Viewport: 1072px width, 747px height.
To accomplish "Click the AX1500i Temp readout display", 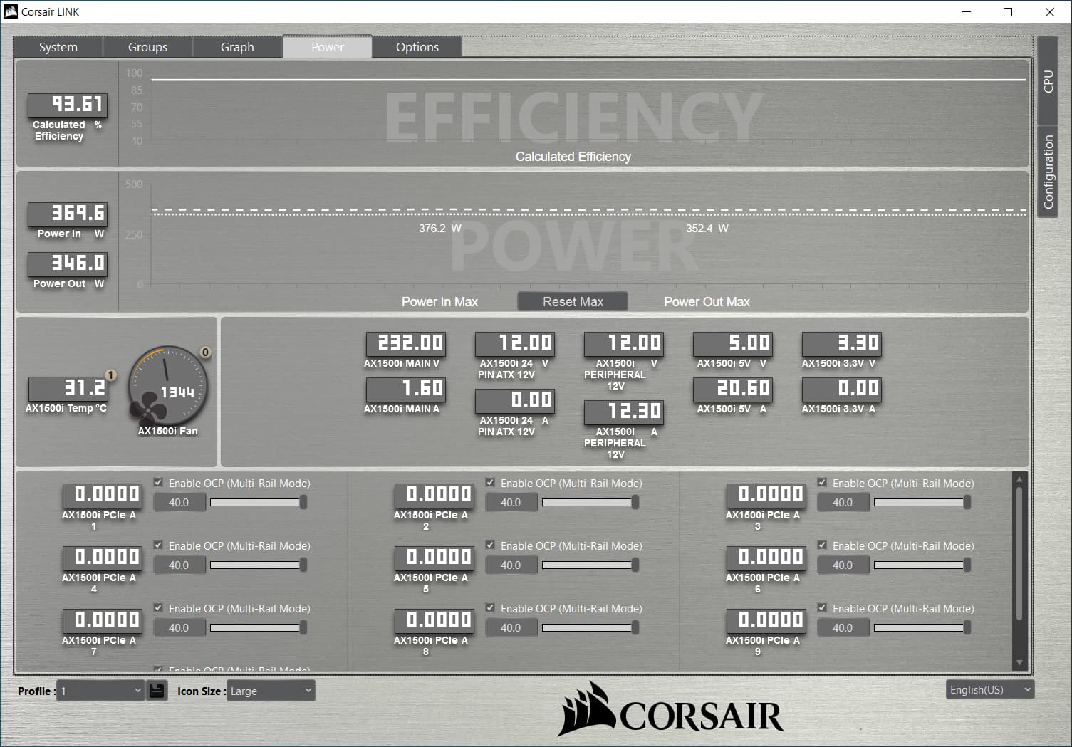I will [x=67, y=388].
